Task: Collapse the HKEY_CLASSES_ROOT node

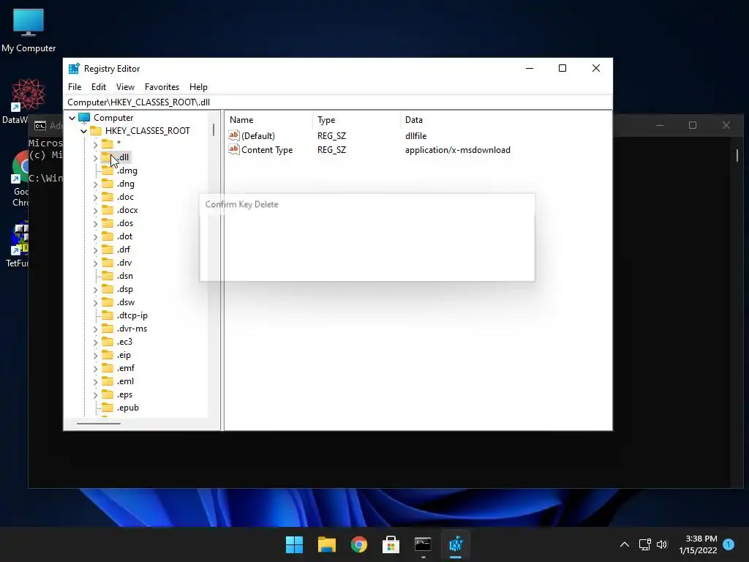Action: pos(83,131)
